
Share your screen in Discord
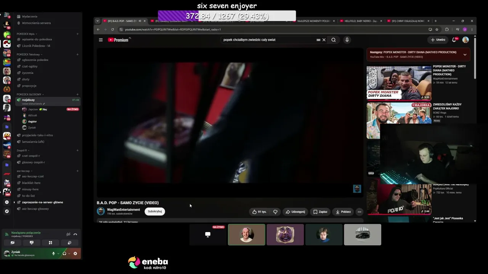coord(32,242)
